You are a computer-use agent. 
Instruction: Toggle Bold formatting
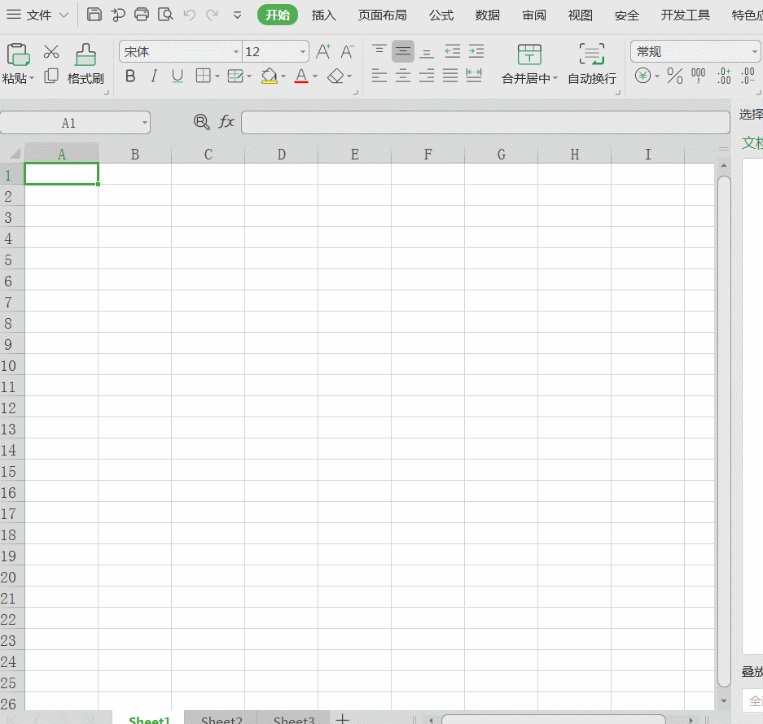(130, 76)
